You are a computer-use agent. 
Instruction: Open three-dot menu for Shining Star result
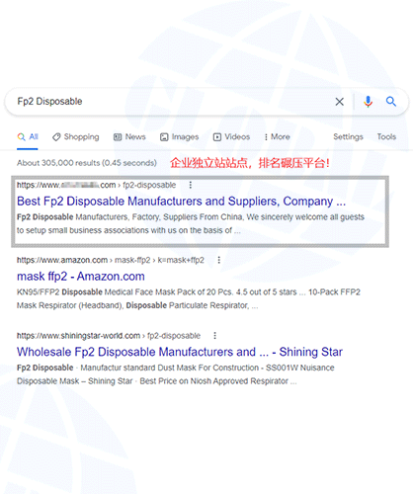[215, 336]
